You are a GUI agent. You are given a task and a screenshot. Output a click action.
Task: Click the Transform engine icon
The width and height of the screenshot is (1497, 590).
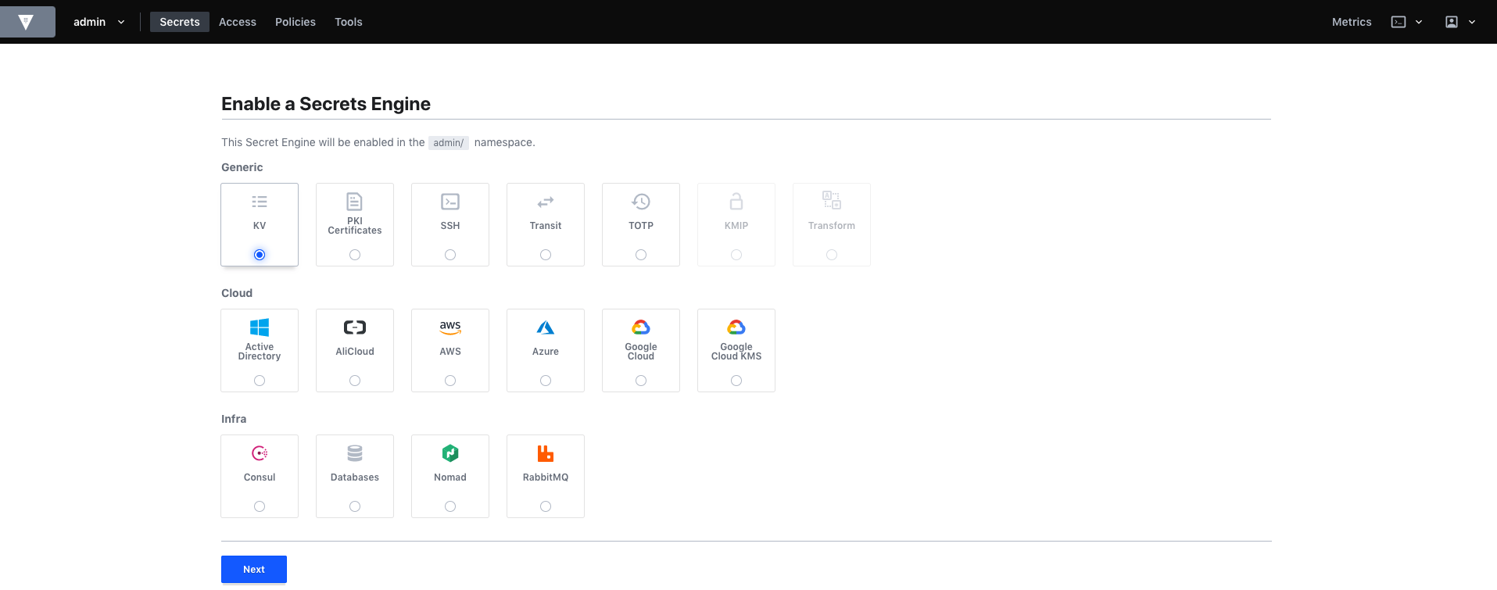[832, 200]
